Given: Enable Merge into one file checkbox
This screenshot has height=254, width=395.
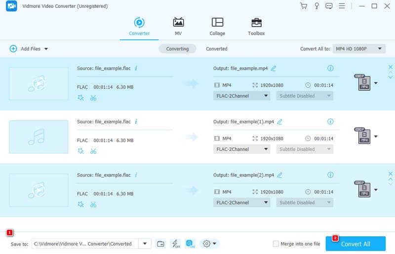Looking at the screenshot, I should tap(276, 244).
